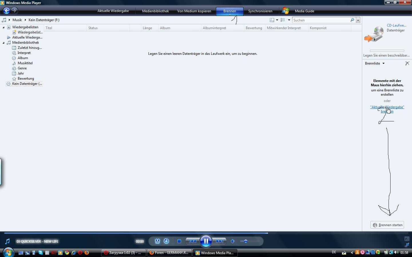Viewport: 412px width, 257px height.
Task: Open the Album view
Action: (x=23, y=58)
